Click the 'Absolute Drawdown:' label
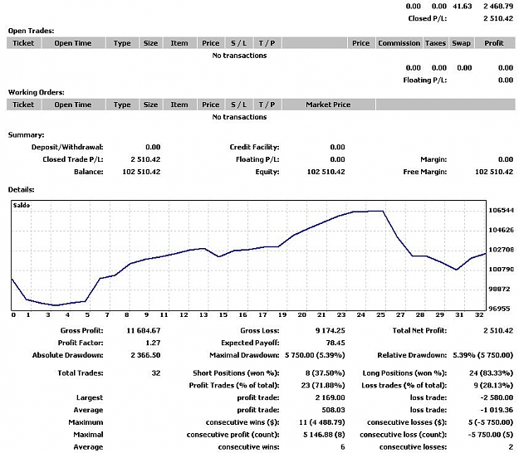 (67, 355)
